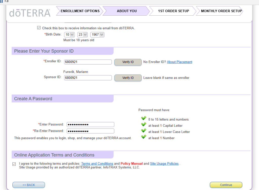Go back with the << BACK button
The height and width of the screenshot is (190, 259).
tap(29, 185)
